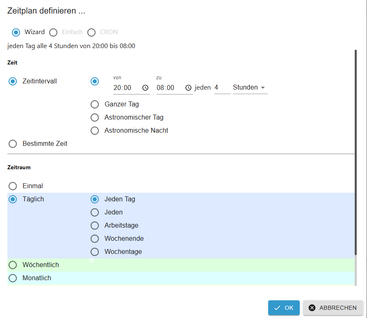The width and height of the screenshot is (367, 318).
Task: Click X icon on Abbrechen button
Action: tap(312, 308)
